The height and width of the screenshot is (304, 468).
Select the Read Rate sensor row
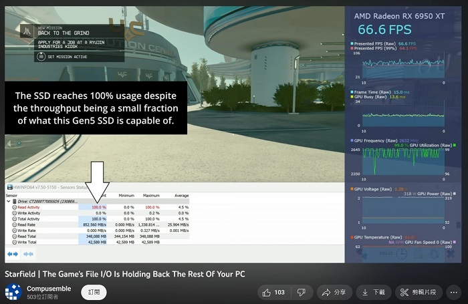98,224
